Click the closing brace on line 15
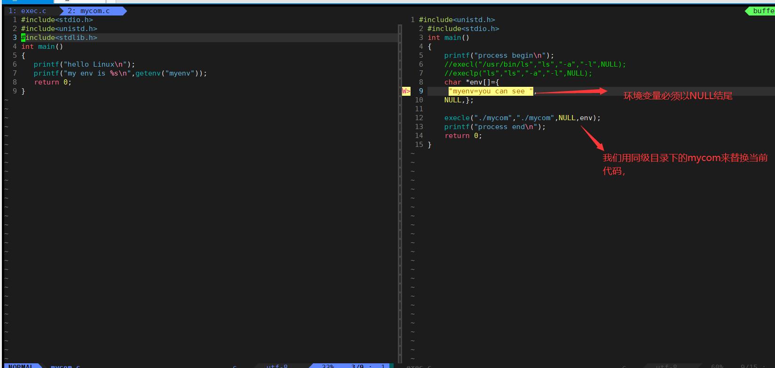The width and height of the screenshot is (775, 368). (x=429, y=145)
